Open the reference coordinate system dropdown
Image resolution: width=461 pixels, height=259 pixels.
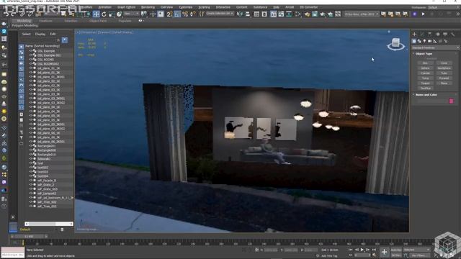131,14
